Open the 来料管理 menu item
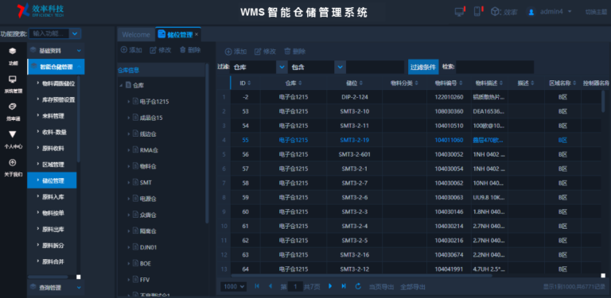Viewport: 611px width, 298px height. (53, 116)
